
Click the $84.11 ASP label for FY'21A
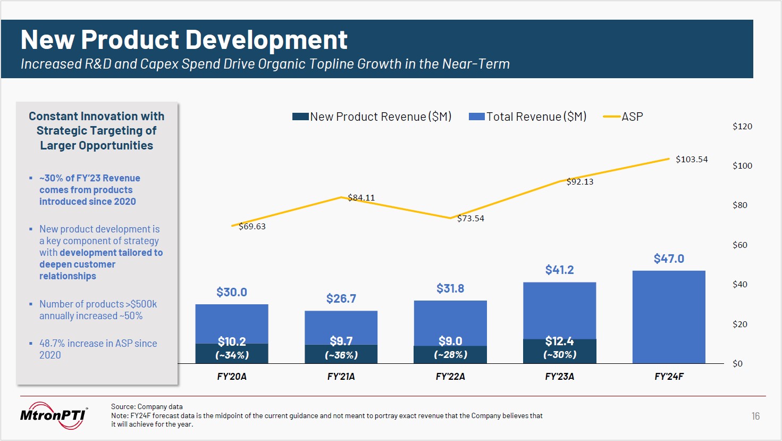click(x=361, y=197)
